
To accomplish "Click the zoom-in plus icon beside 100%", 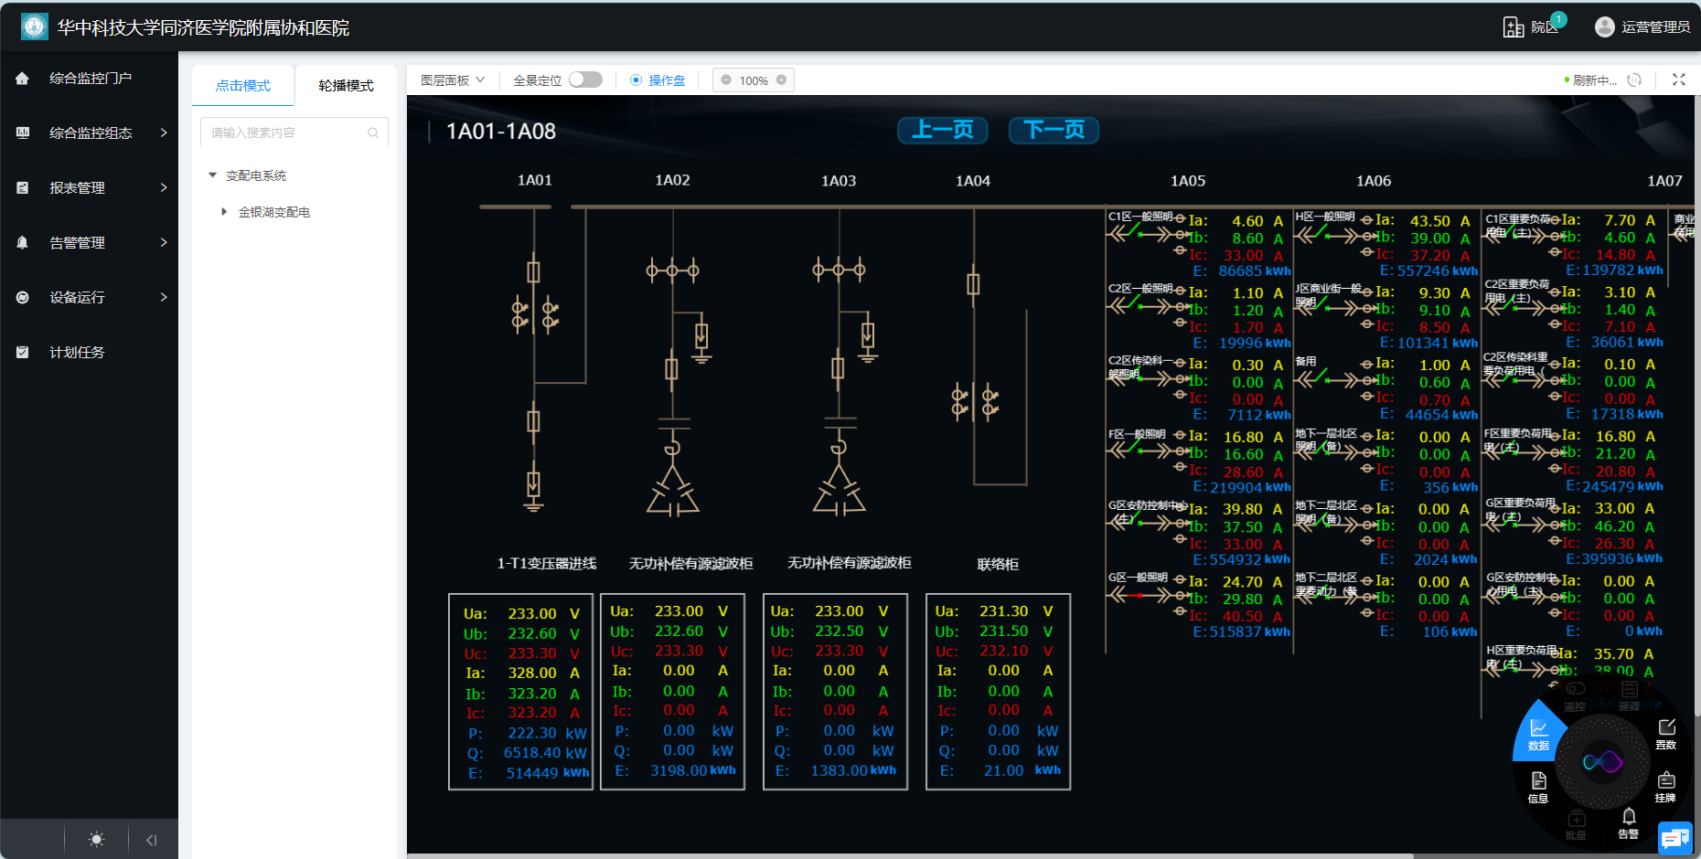I will pos(782,80).
